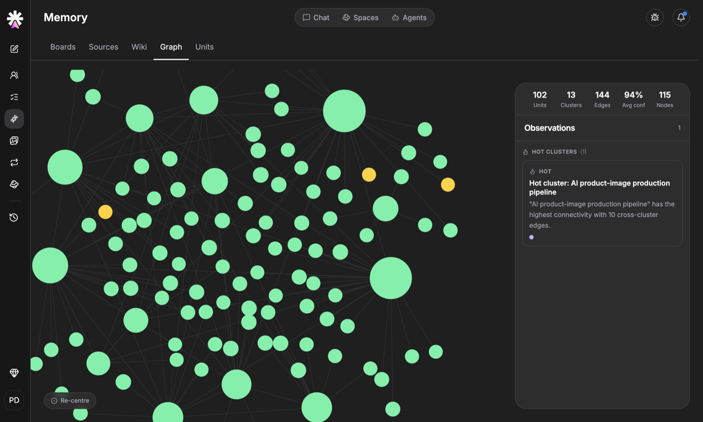The height and width of the screenshot is (422, 703).
Task: Click the Re-centre button
Action: (70, 401)
